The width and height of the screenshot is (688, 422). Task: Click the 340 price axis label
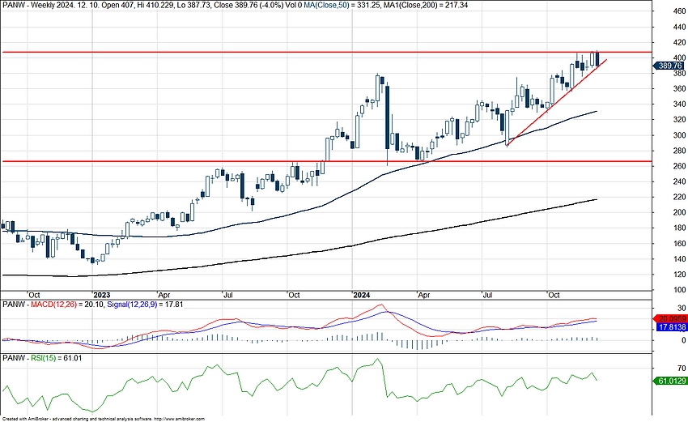pyautogui.click(x=679, y=104)
